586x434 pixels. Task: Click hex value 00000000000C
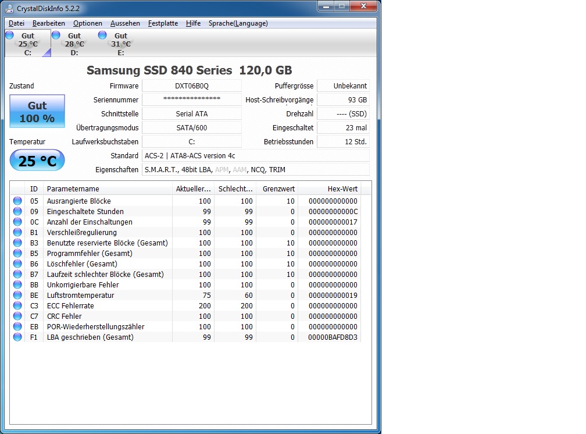[333, 211]
